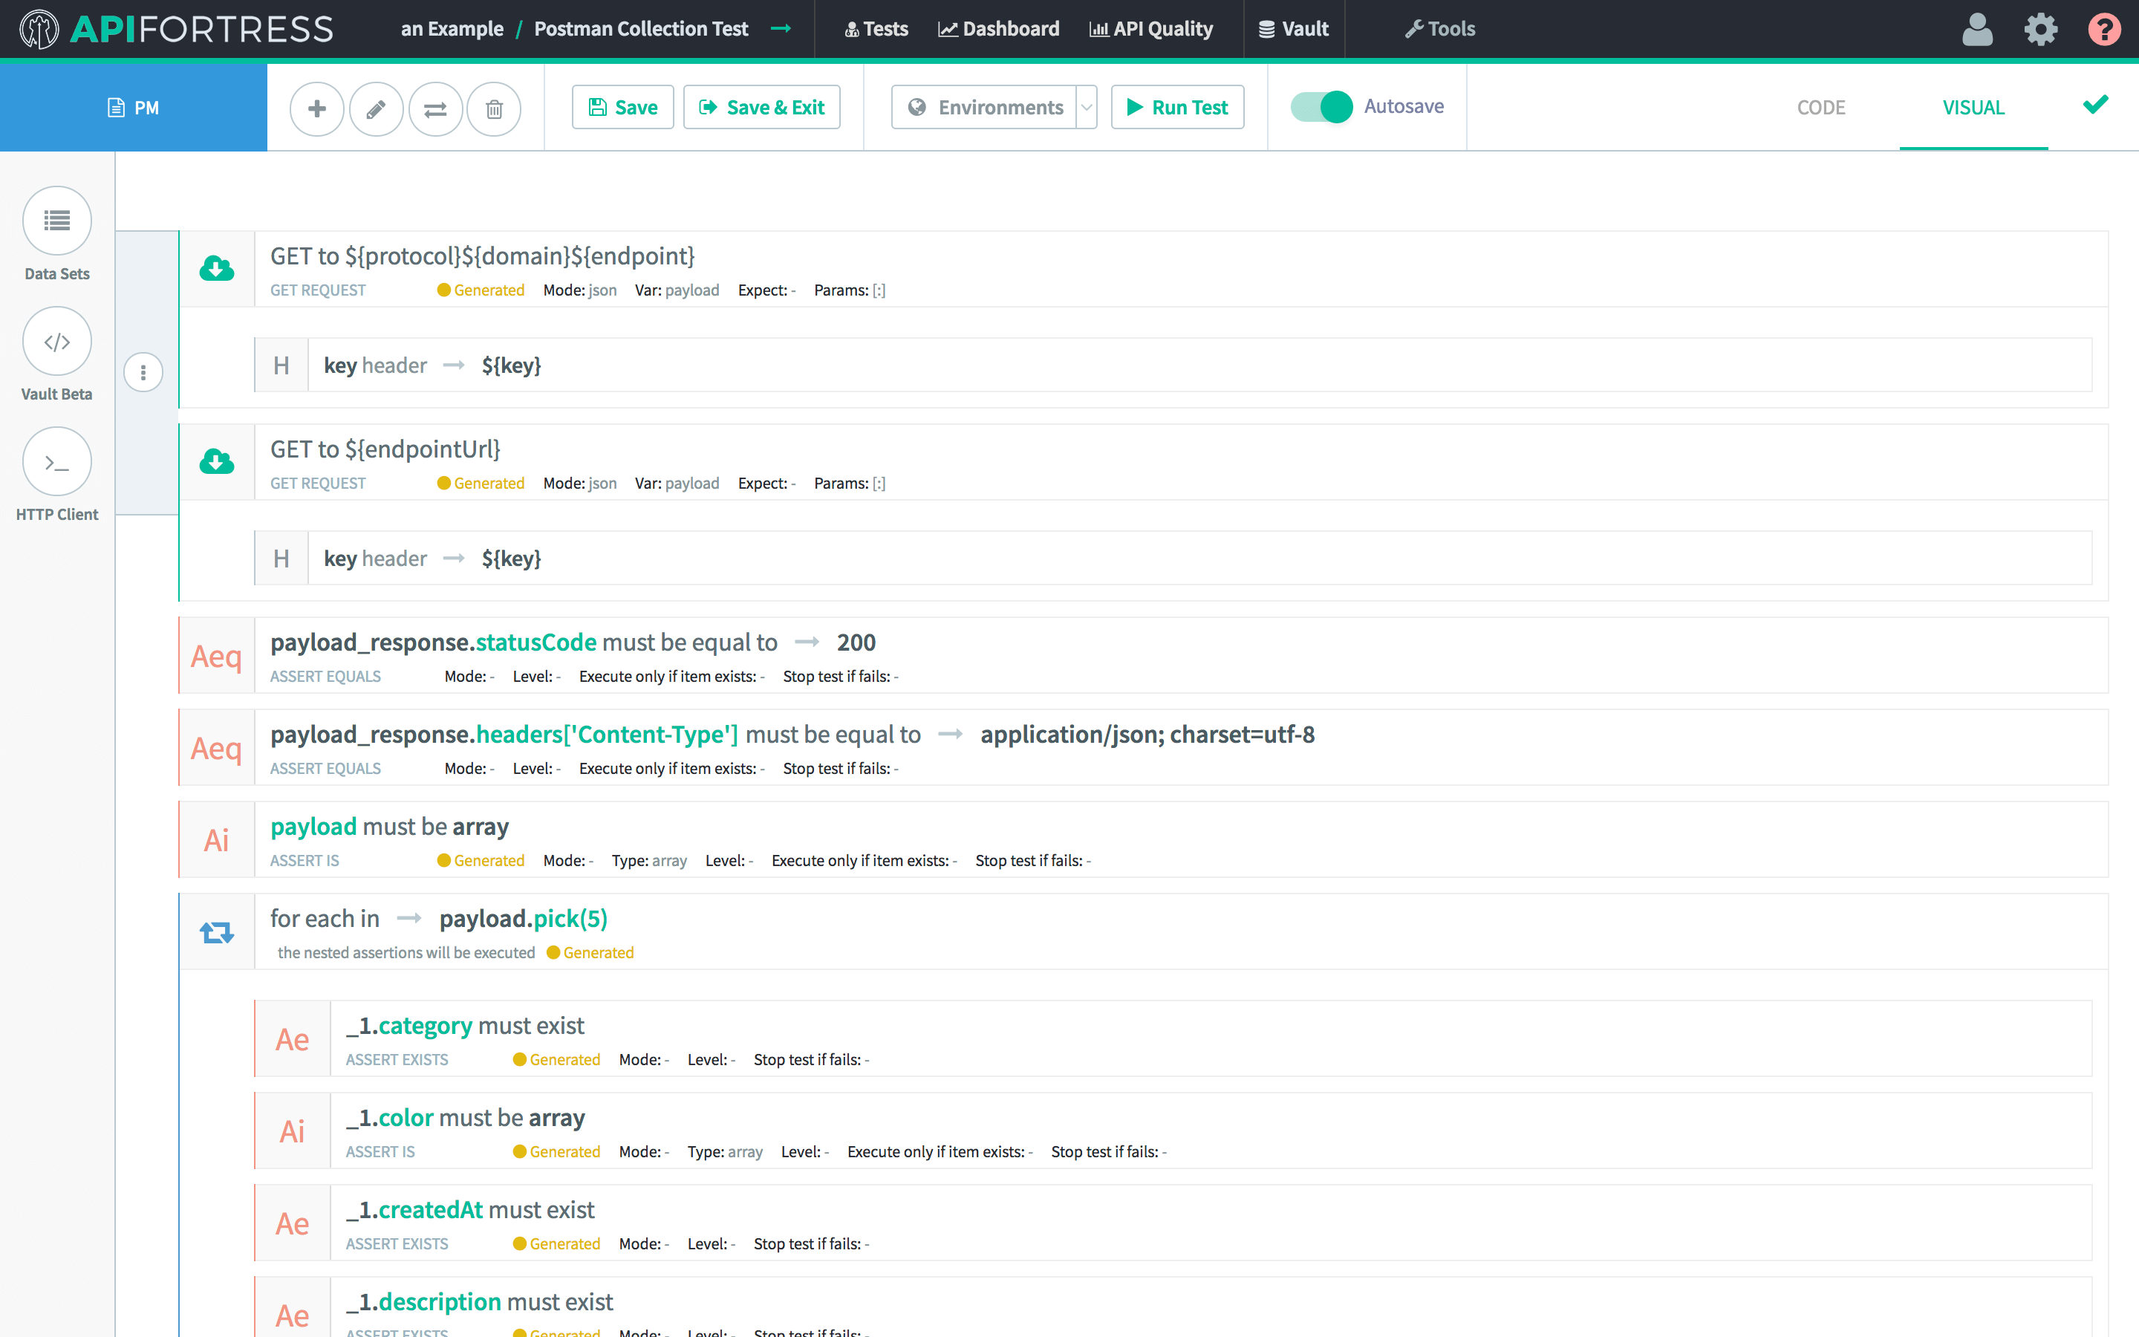2139x1337 pixels.
Task: Click the user profile icon
Action: tap(1977, 28)
